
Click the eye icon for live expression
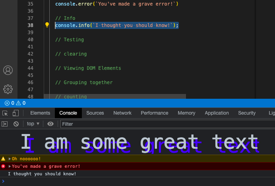(x=50, y=124)
